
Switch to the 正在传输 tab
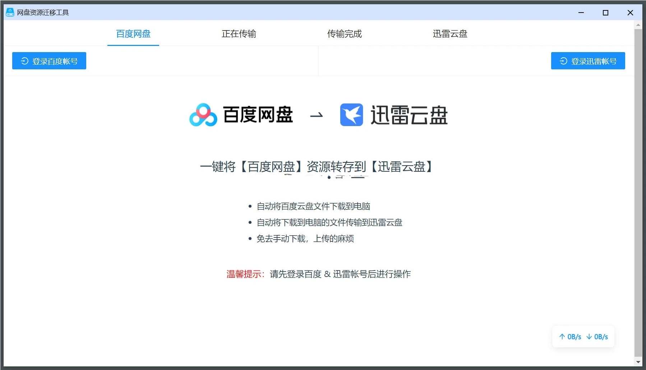[239, 34]
